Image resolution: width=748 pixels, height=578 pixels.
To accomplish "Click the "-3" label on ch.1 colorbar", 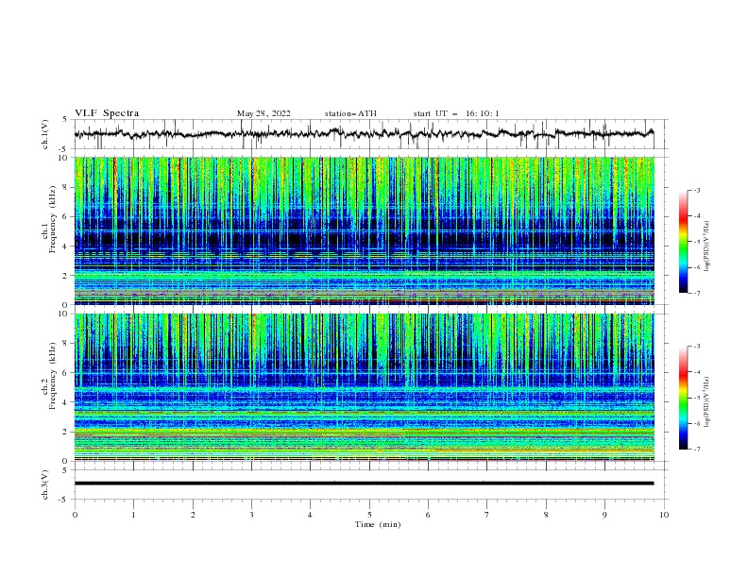I will pyautogui.click(x=697, y=190).
